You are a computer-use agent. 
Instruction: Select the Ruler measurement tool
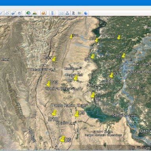(x=52, y=13)
